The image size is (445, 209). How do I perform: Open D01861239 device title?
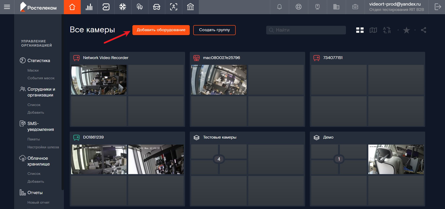tap(93, 137)
